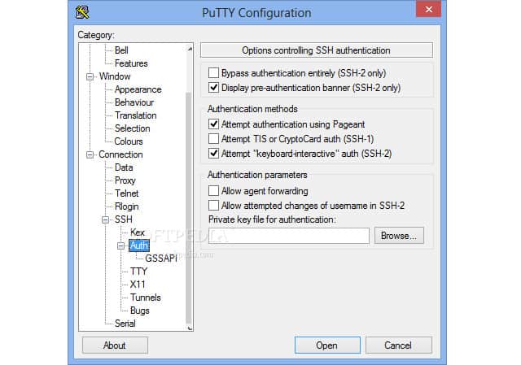Viewport: 521px width, 365px height.
Task: Enable Bypass authentication entirely checkbox
Action: 213,72
